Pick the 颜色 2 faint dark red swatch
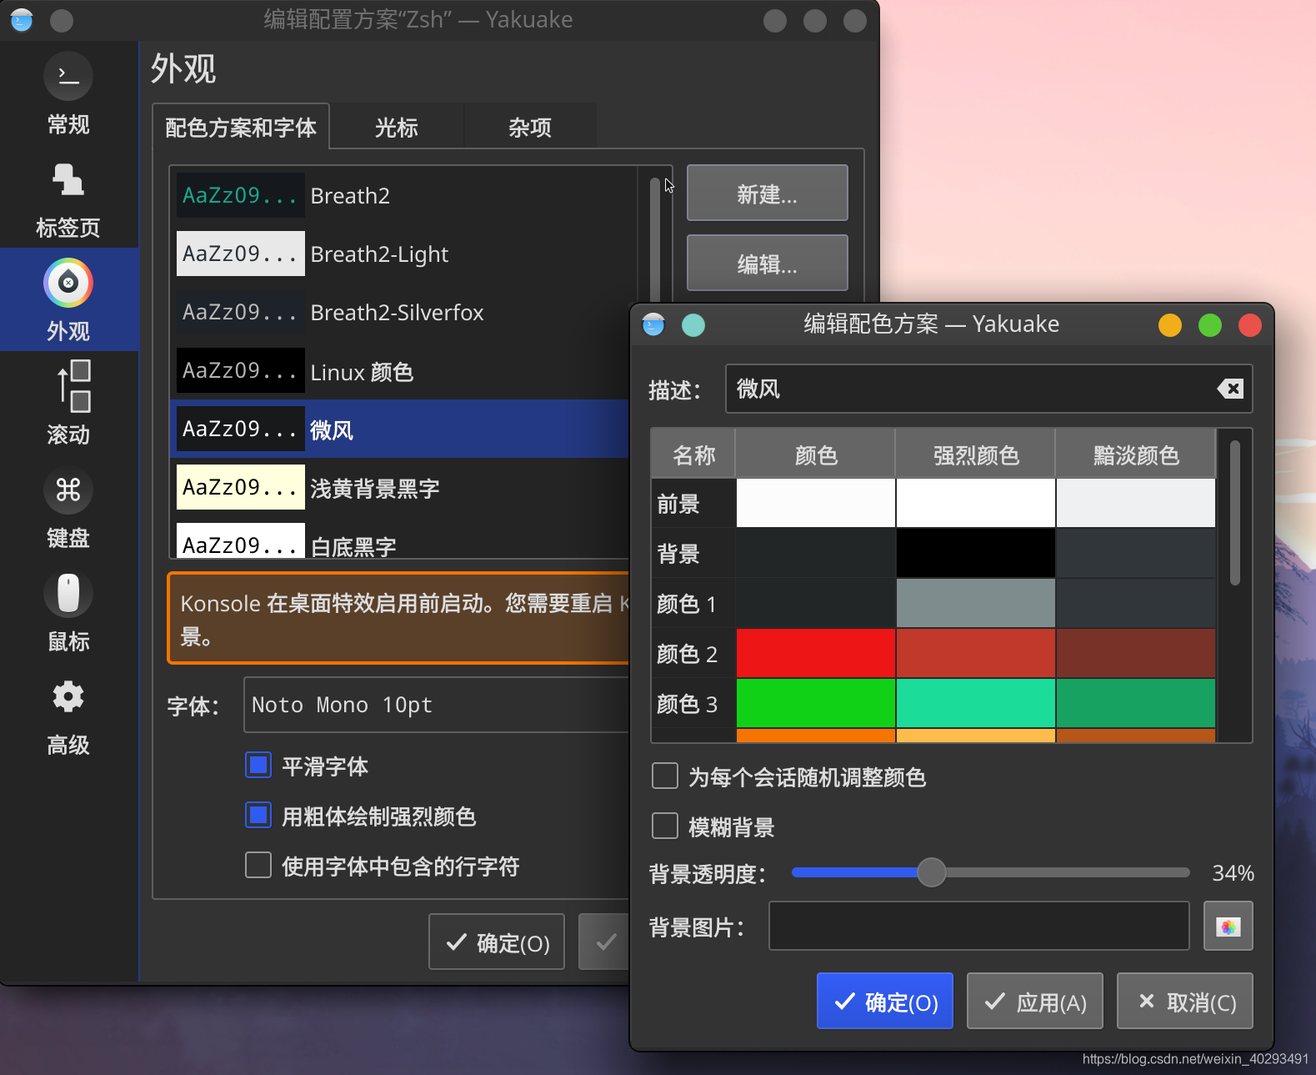This screenshot has width=1316, height=1075. (x=1135, y=653)
